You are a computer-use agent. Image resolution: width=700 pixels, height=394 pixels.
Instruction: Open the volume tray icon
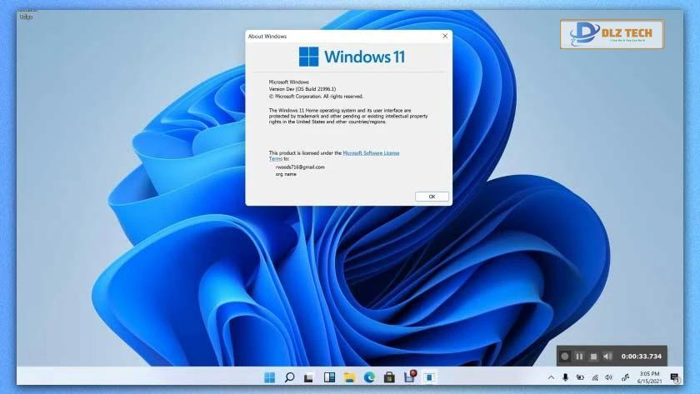[x=608, y=377]
